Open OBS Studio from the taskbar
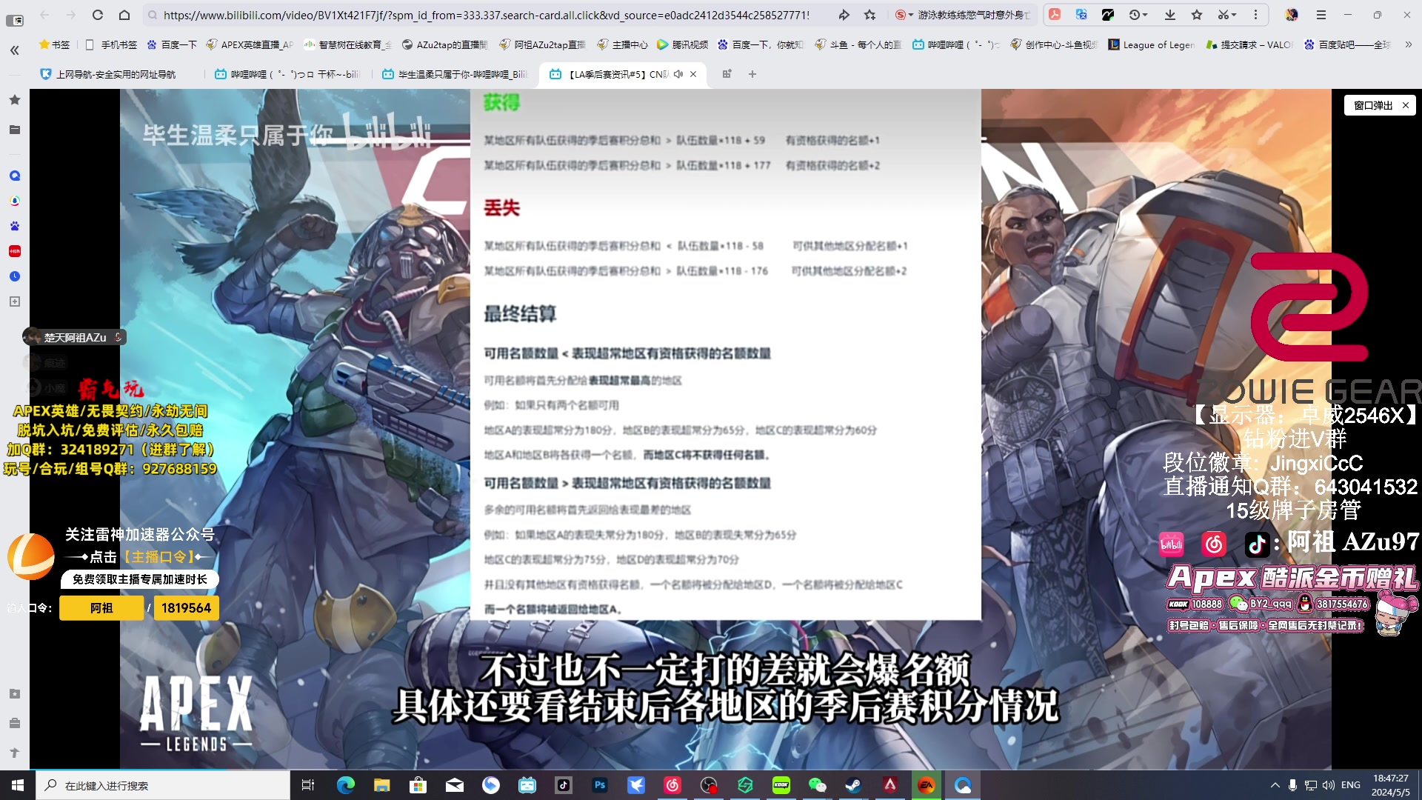The image size is (1422, 800). click(708, 785)
